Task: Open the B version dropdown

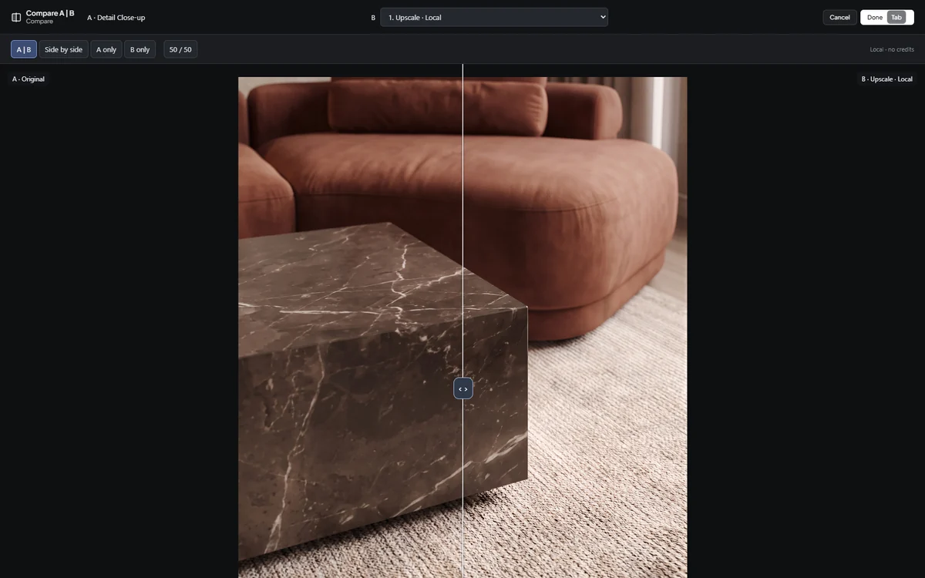Action: 494,17
